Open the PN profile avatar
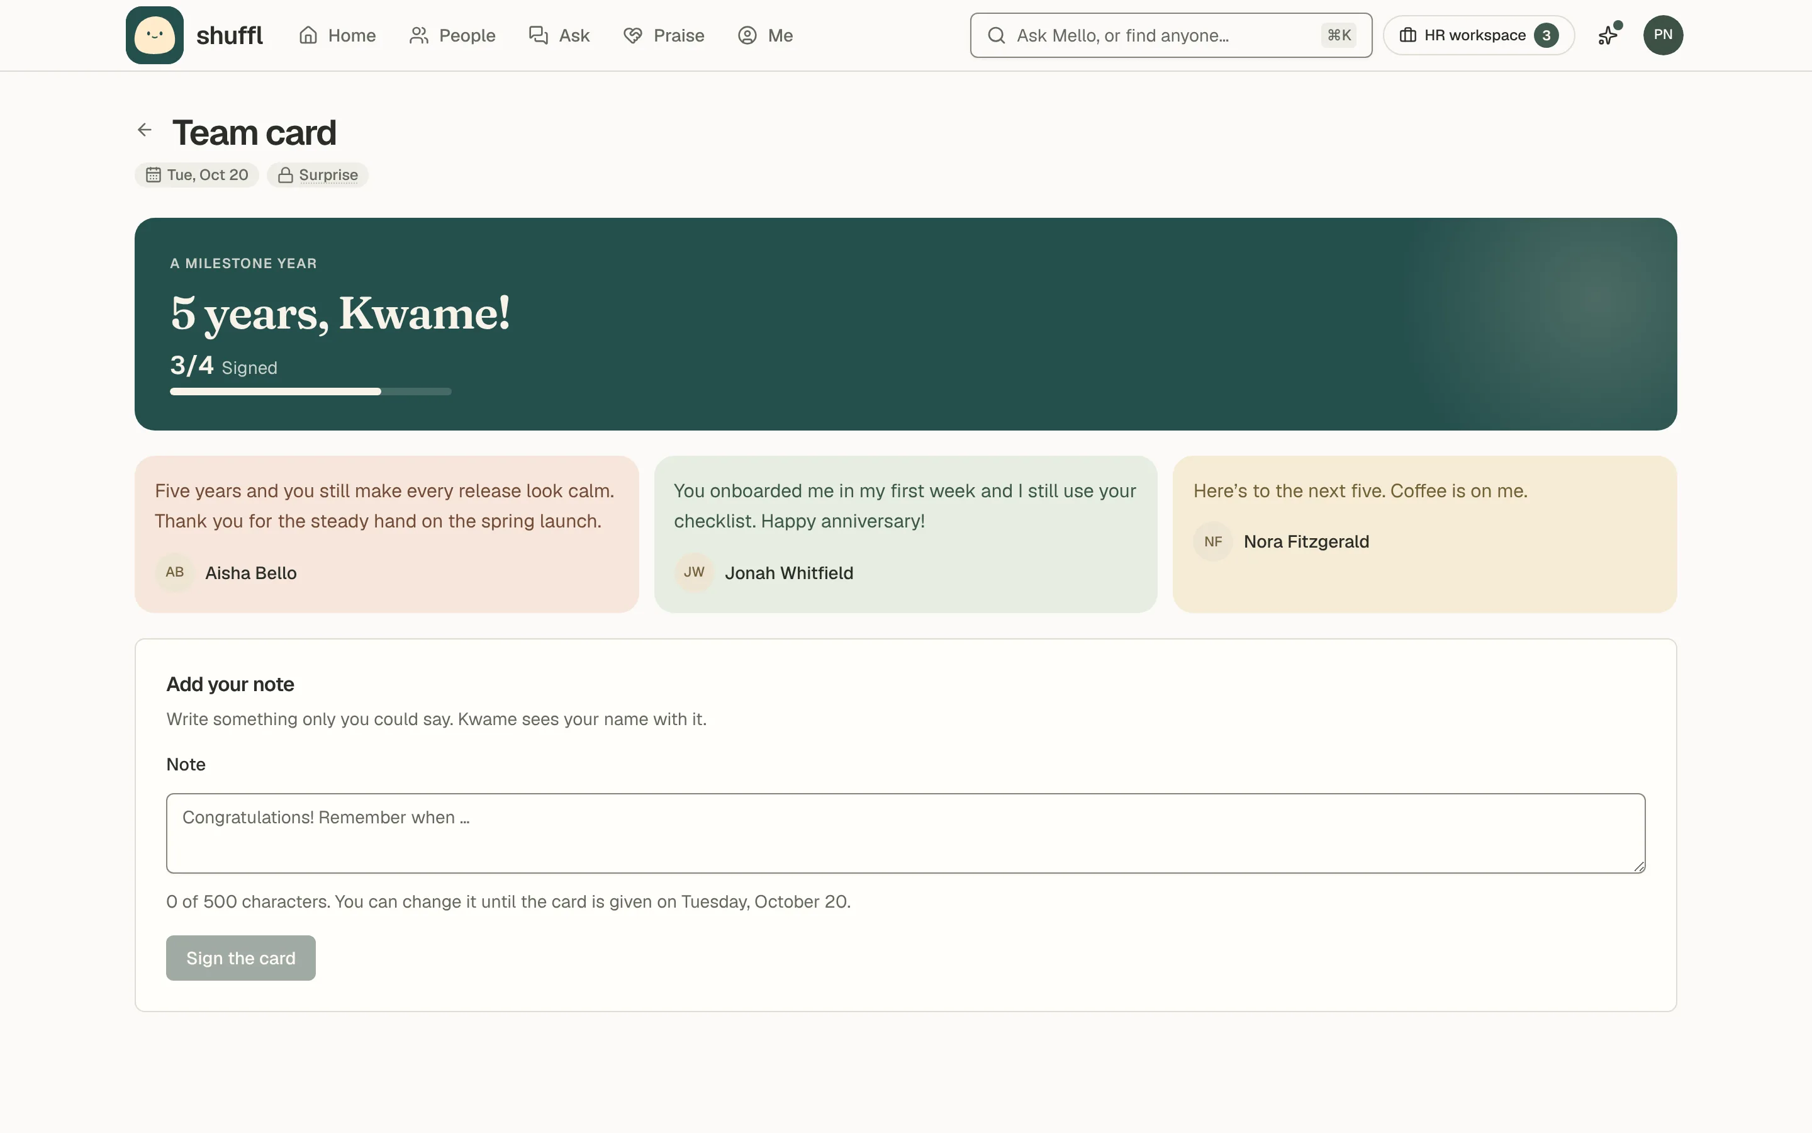 (1663, 35)
